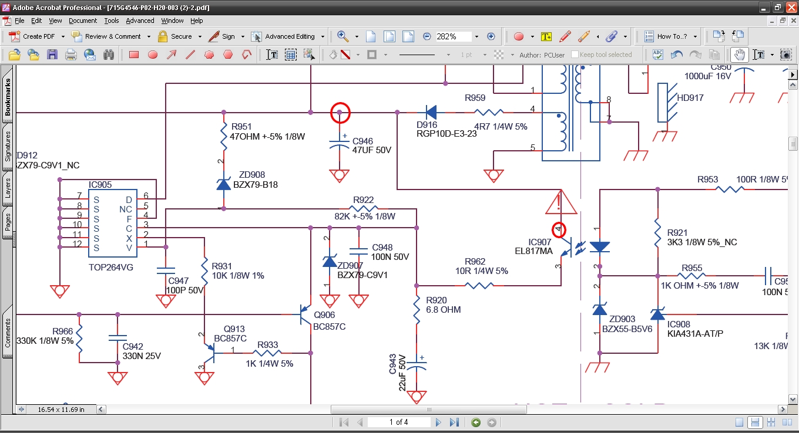Open the zoom percentage dropdown
This screenshot has height=433, width=799.
tap(476, 36)
